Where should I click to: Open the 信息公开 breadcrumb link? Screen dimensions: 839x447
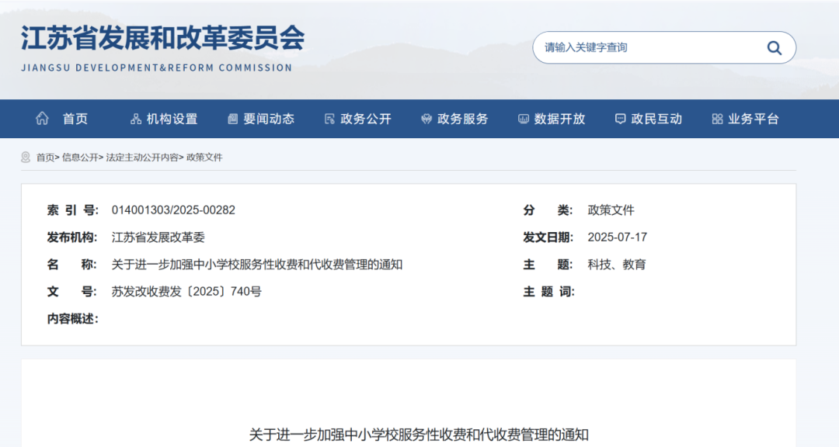click(x=80, y=158)
